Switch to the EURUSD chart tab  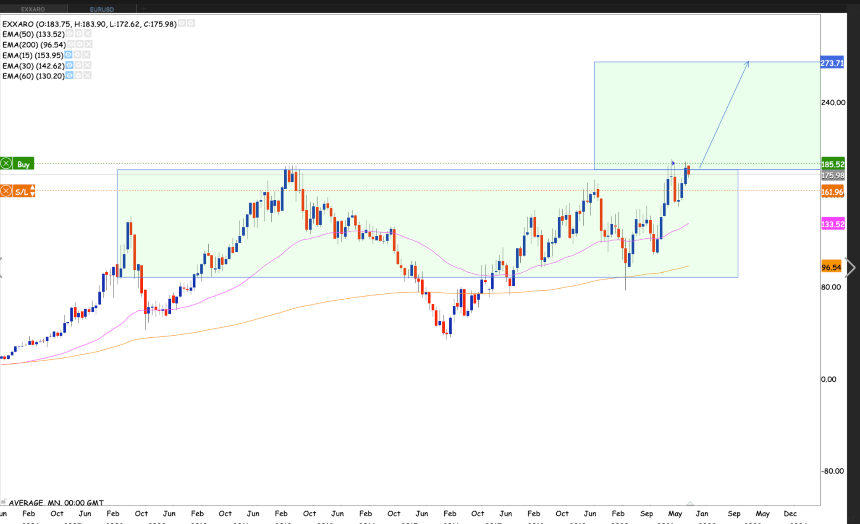(x=102, y=9)
